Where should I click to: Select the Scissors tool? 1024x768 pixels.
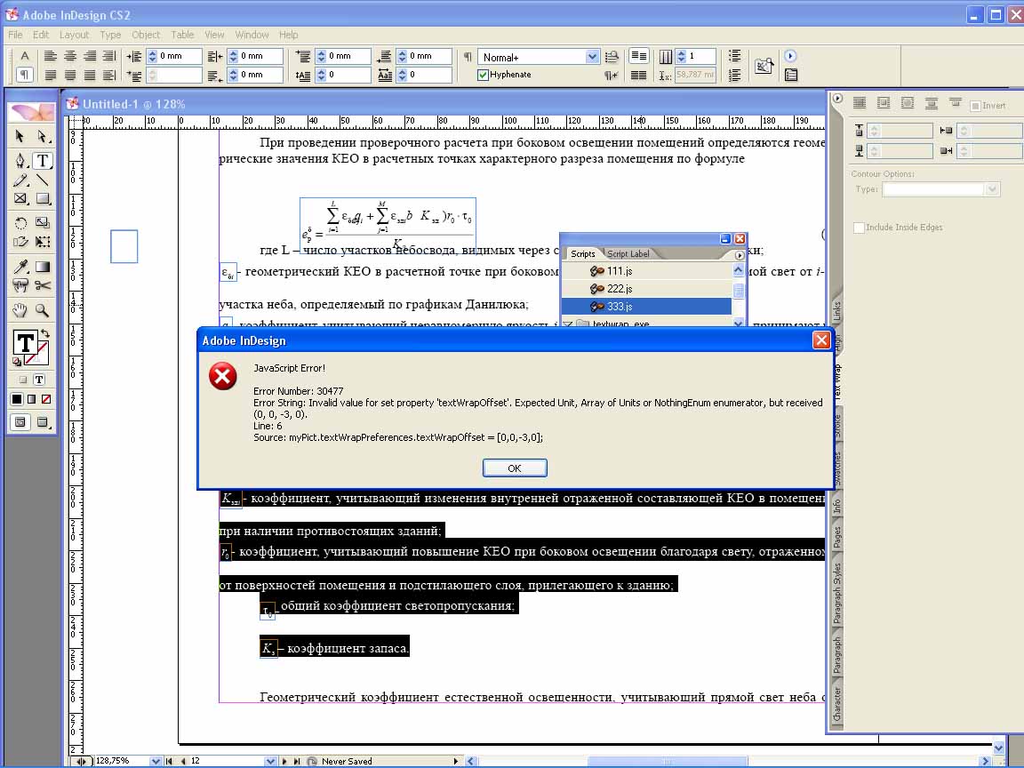43,285
